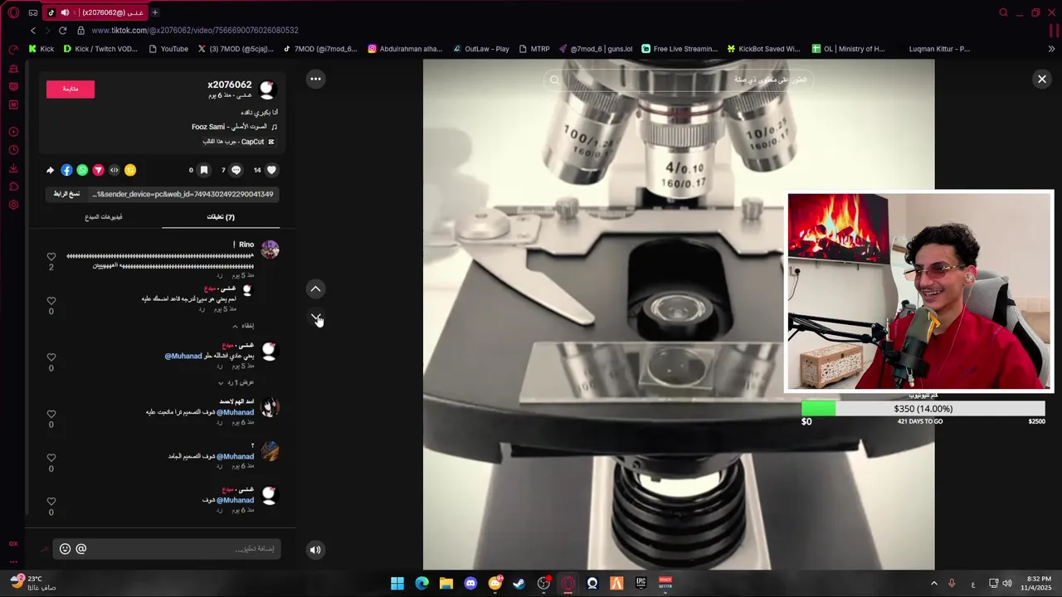The height and width of the screenshot is (597, 1062).
Task: Open the Kick / Twitch VOD bookmark
Action: point(100,49)
